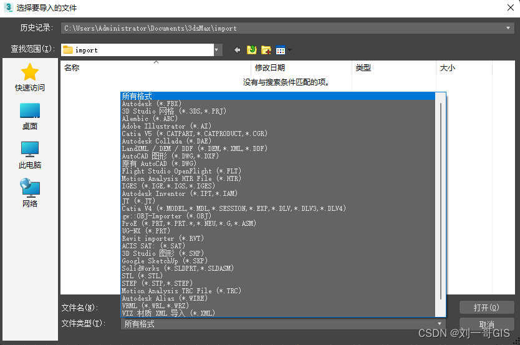Go up one folder level icon
Screen dimensions: 520x345
coord(252,50)
